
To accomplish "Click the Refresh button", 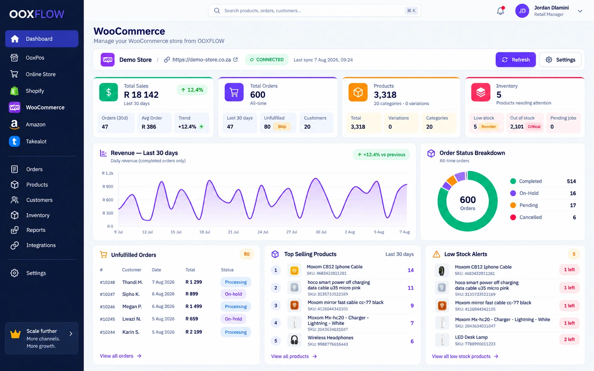I will [x=516, y=59].
